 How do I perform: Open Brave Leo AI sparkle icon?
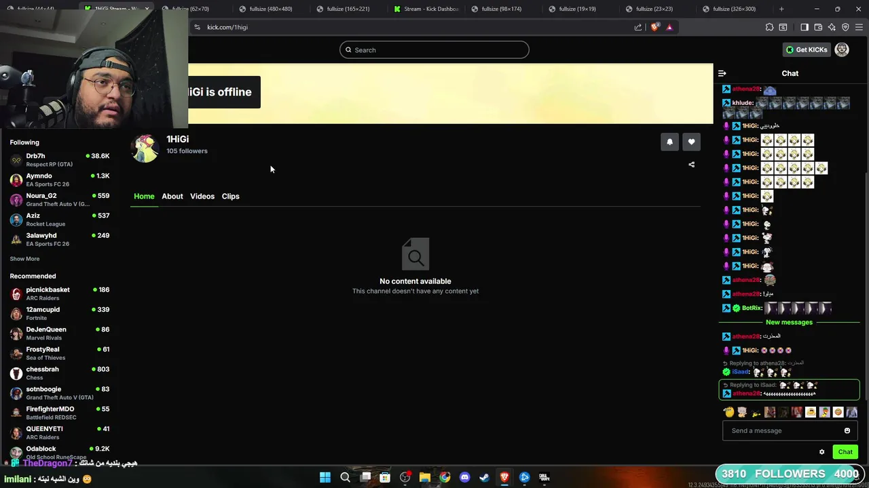tap(832, 27)
